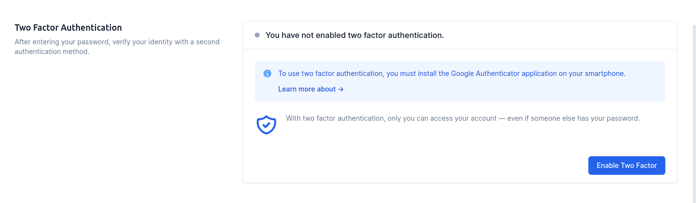Click the vertical scrollbar on the right
696x203 pixels.
(x=694, y=97)
